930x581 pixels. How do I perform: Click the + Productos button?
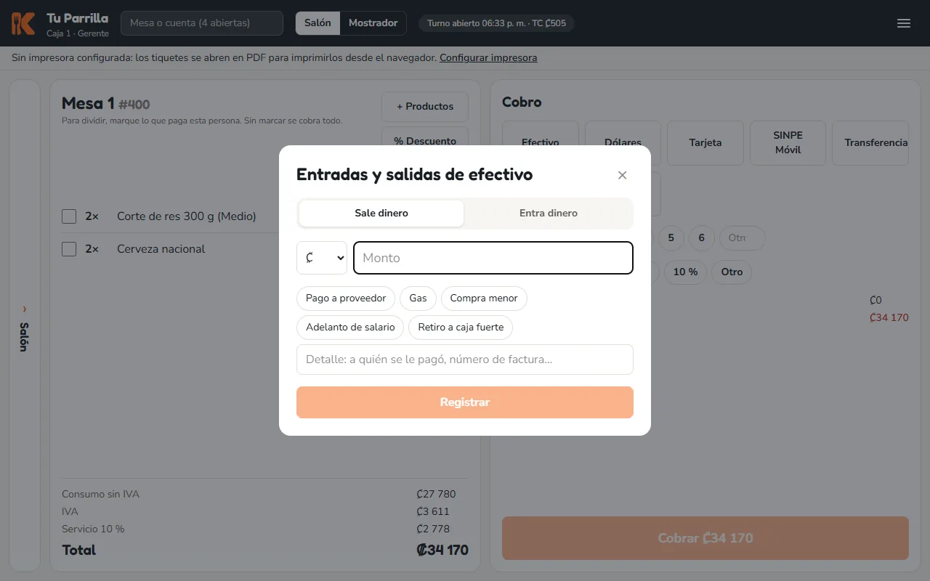pos(425,107)
